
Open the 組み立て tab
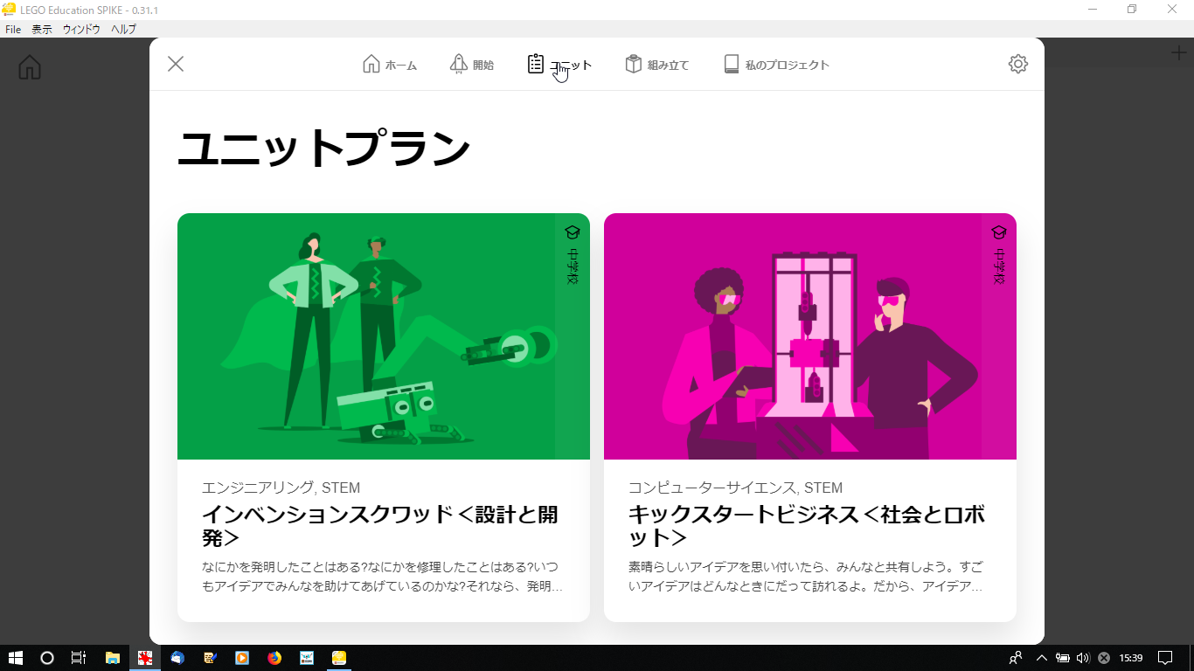coord(657,65)
